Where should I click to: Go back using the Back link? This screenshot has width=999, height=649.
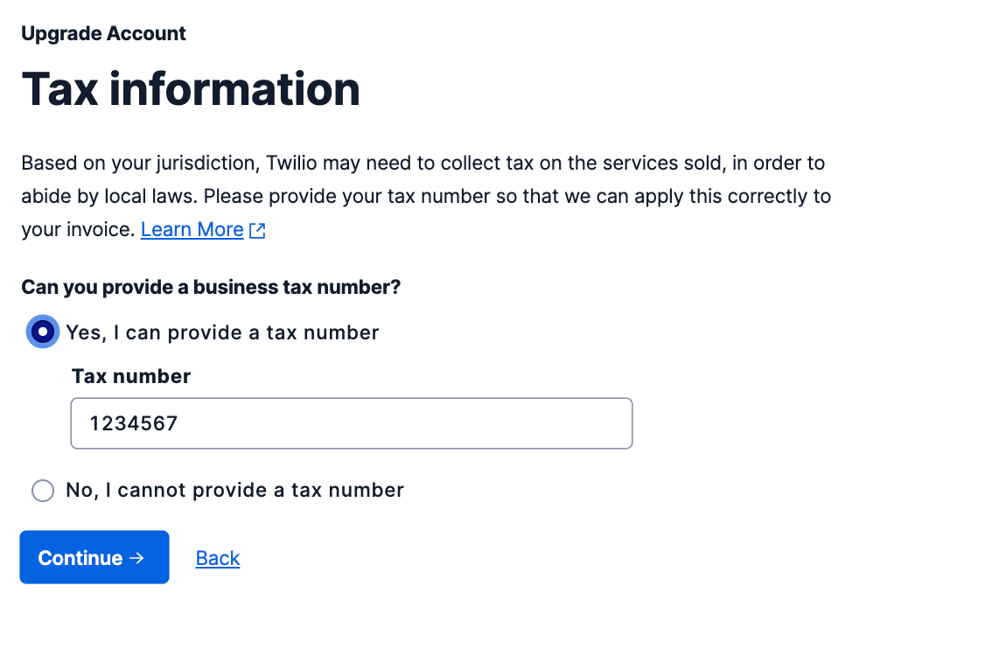pos(218,558)
